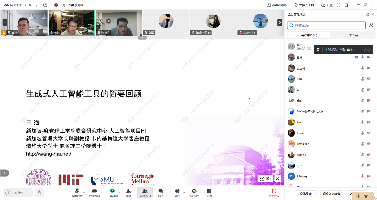Open the Chat (聊天) panel

161,191
